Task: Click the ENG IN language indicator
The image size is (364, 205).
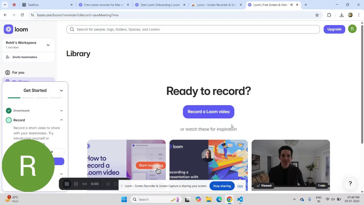Action: (318, 199)
